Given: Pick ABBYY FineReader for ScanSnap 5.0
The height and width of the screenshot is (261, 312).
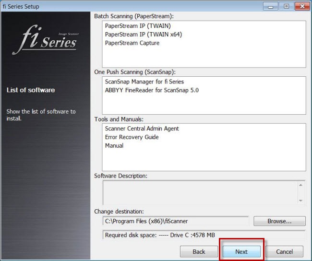Looking at the screenshot, I should point(152,90).
